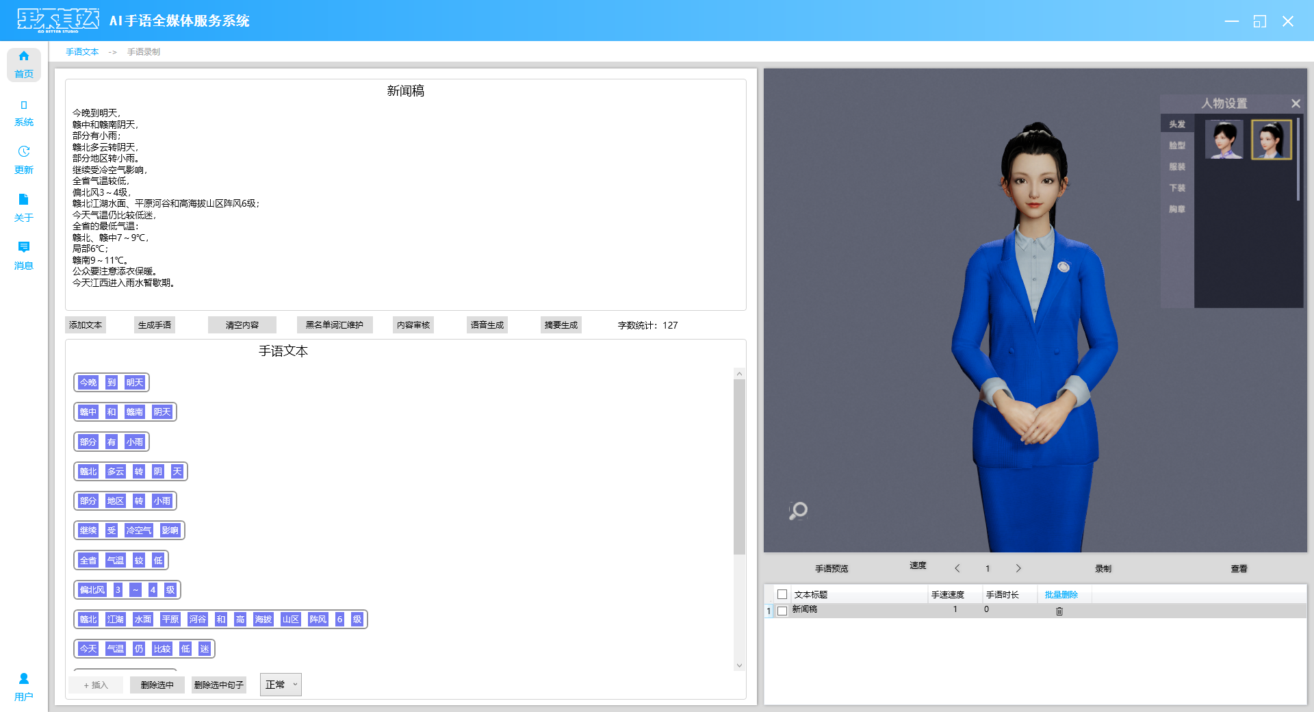Decrease speed with the left chevron
This screenshot has height=712, width=1314.
pos(957,568)
